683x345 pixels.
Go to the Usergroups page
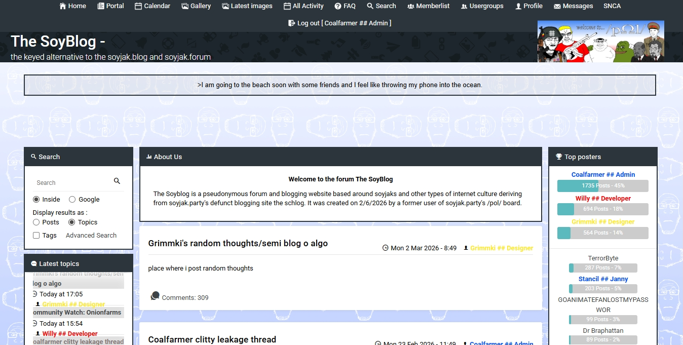(x=482, y=6)
